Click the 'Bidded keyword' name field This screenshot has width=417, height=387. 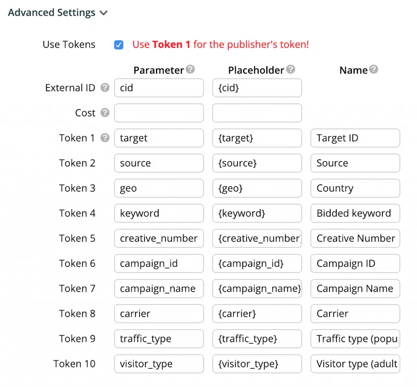click(355, 213)
